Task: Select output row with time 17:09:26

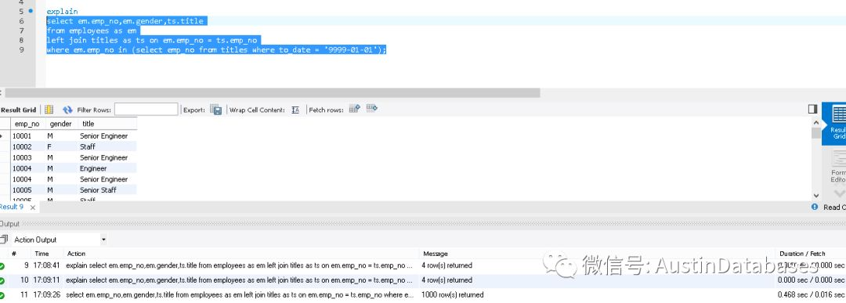Action: click(423, 295)
